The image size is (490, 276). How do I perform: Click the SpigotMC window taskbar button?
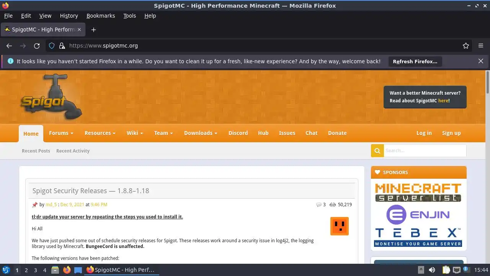pyautogui.click(x=121, y=270)
